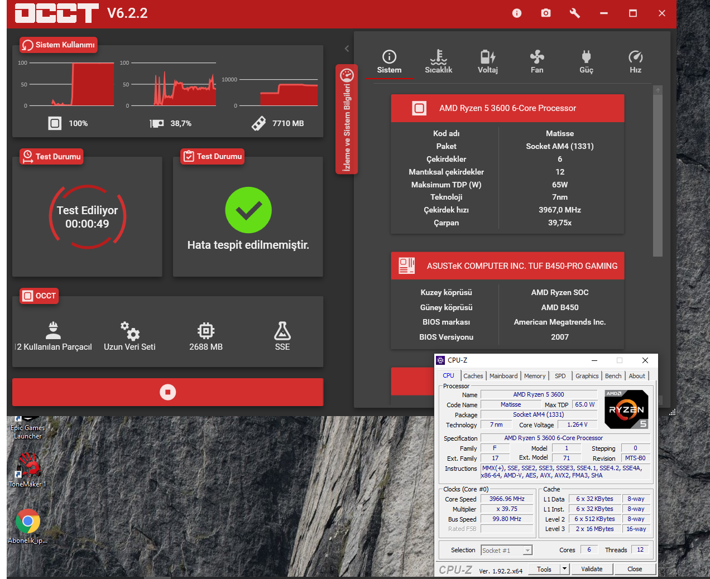Click the OCCT info icon in title bar
Image resolution: width=710 pixels, height=579 pixels.
click(517, 13)
